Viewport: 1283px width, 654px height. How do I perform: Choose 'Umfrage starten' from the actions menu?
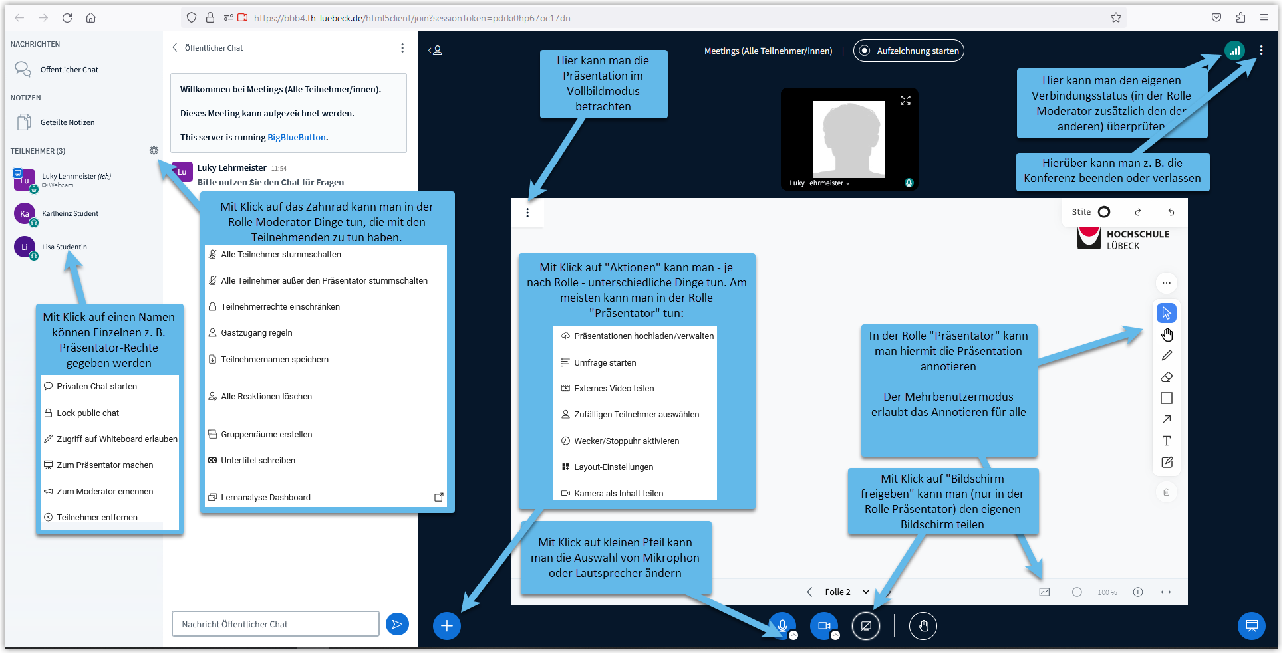pos(605,362)
